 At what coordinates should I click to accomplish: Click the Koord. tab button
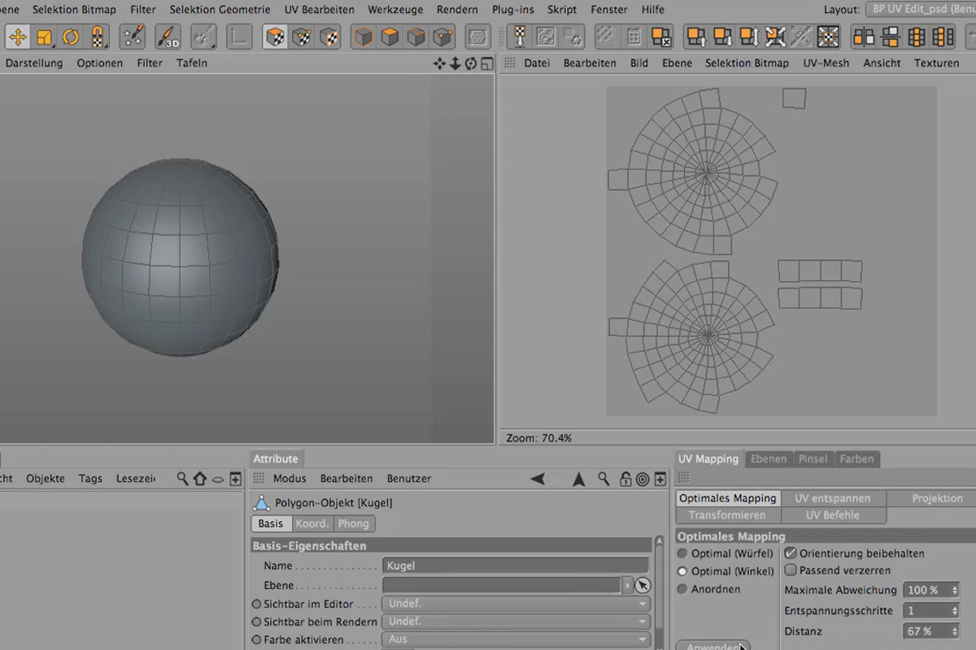coord(312,523)
